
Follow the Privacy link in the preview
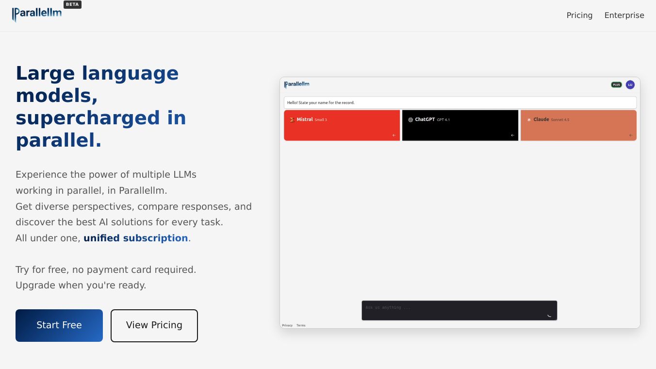287,325
